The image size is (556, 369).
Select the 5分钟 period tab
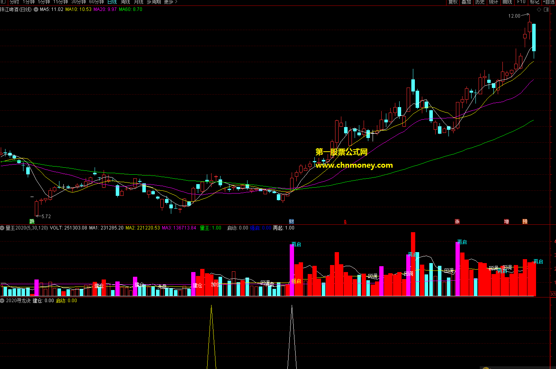(44, 2)
